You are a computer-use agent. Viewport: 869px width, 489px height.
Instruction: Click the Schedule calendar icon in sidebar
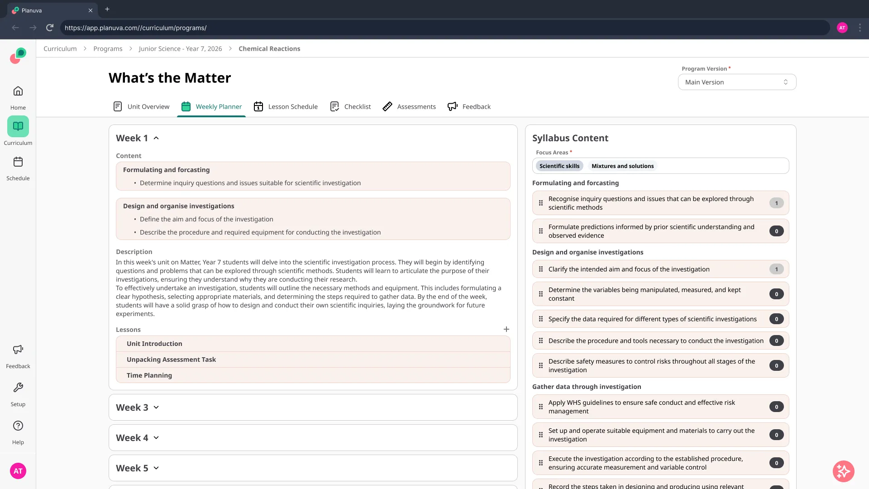[x=18, y=162]
